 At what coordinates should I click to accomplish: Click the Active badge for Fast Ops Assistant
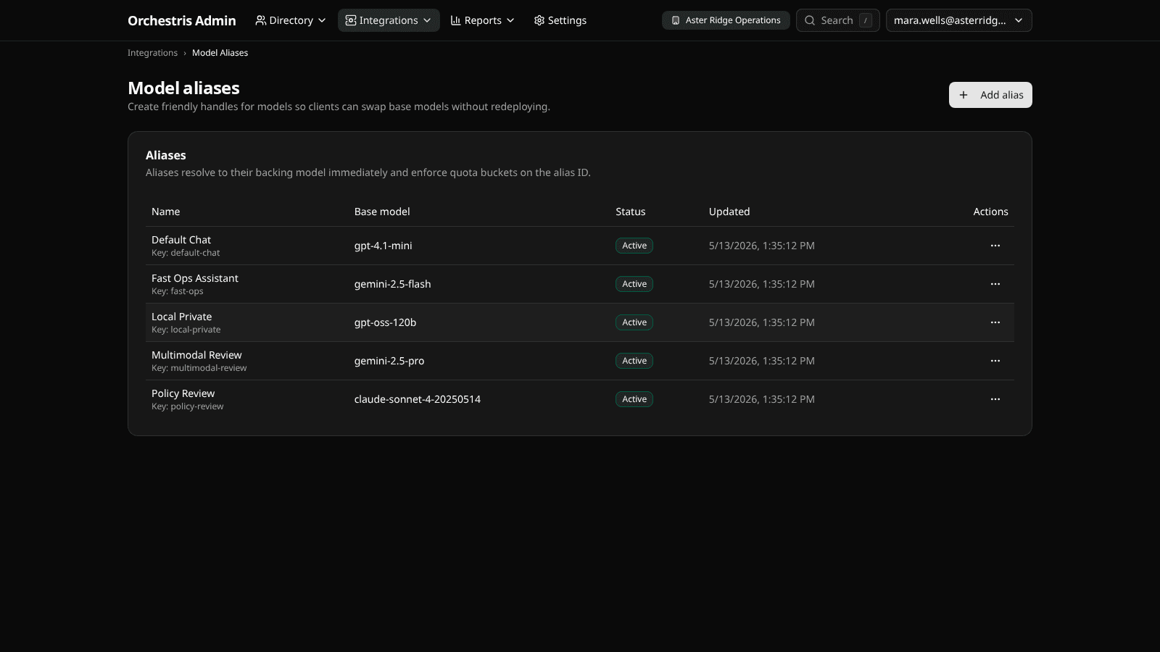pos(634,284)
